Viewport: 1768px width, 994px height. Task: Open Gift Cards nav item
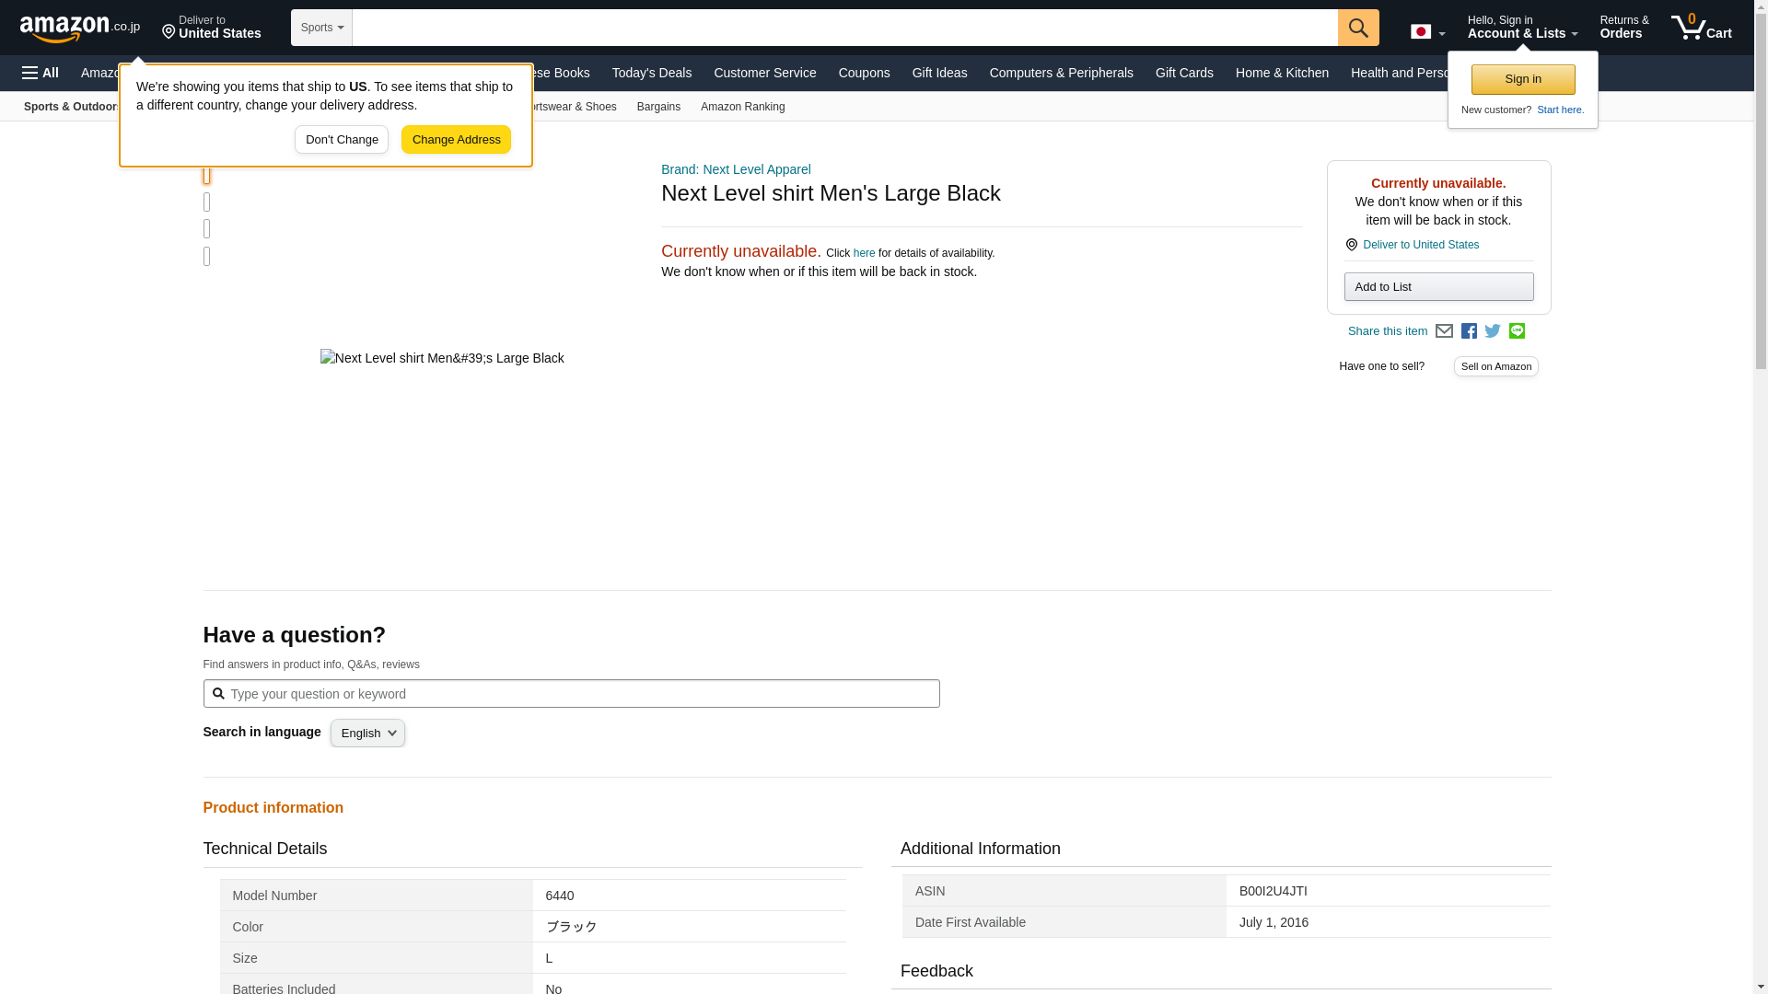[x=1184, y=73]
